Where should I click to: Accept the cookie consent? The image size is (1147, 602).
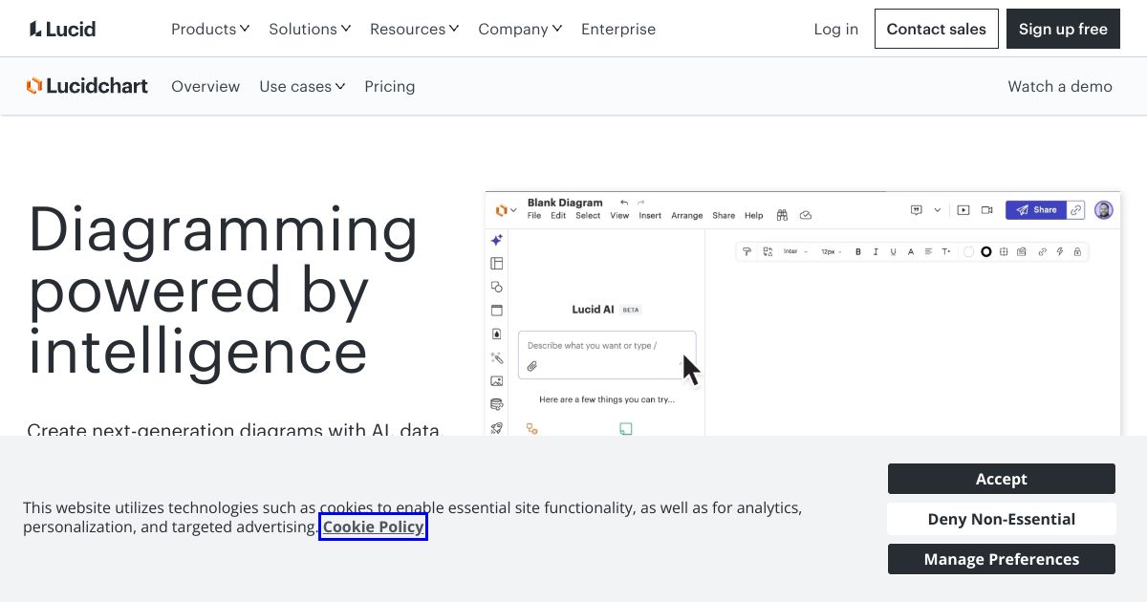1001,479
